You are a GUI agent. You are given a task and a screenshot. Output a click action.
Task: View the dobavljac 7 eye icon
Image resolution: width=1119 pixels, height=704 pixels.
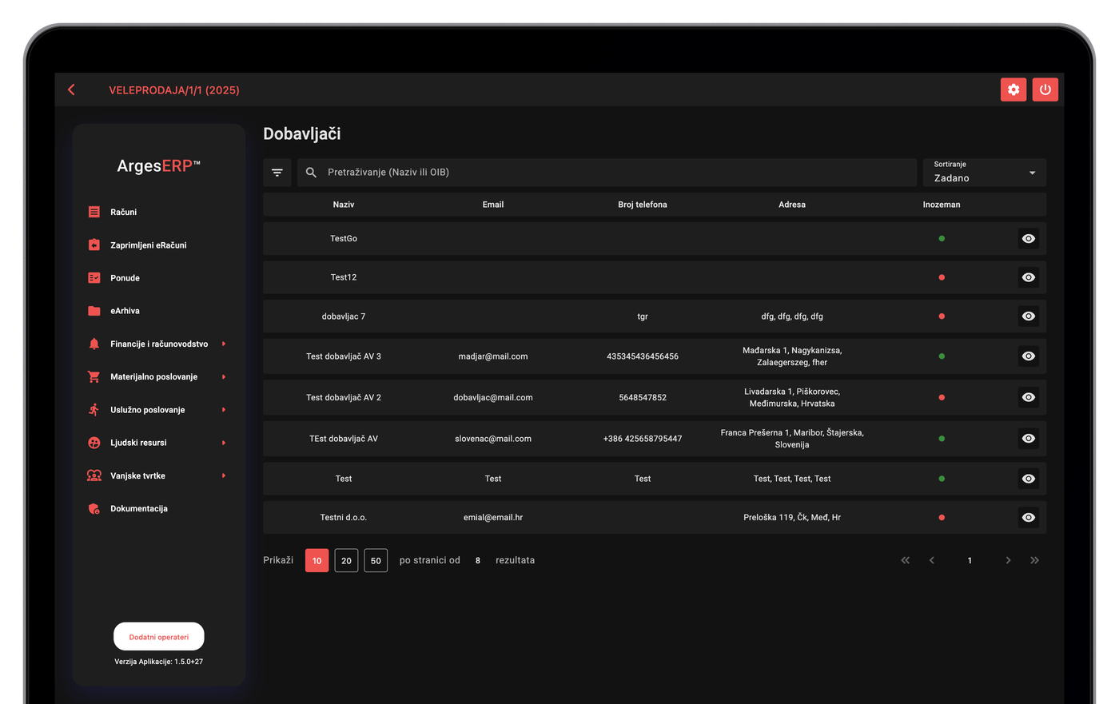click(1029, 316)
